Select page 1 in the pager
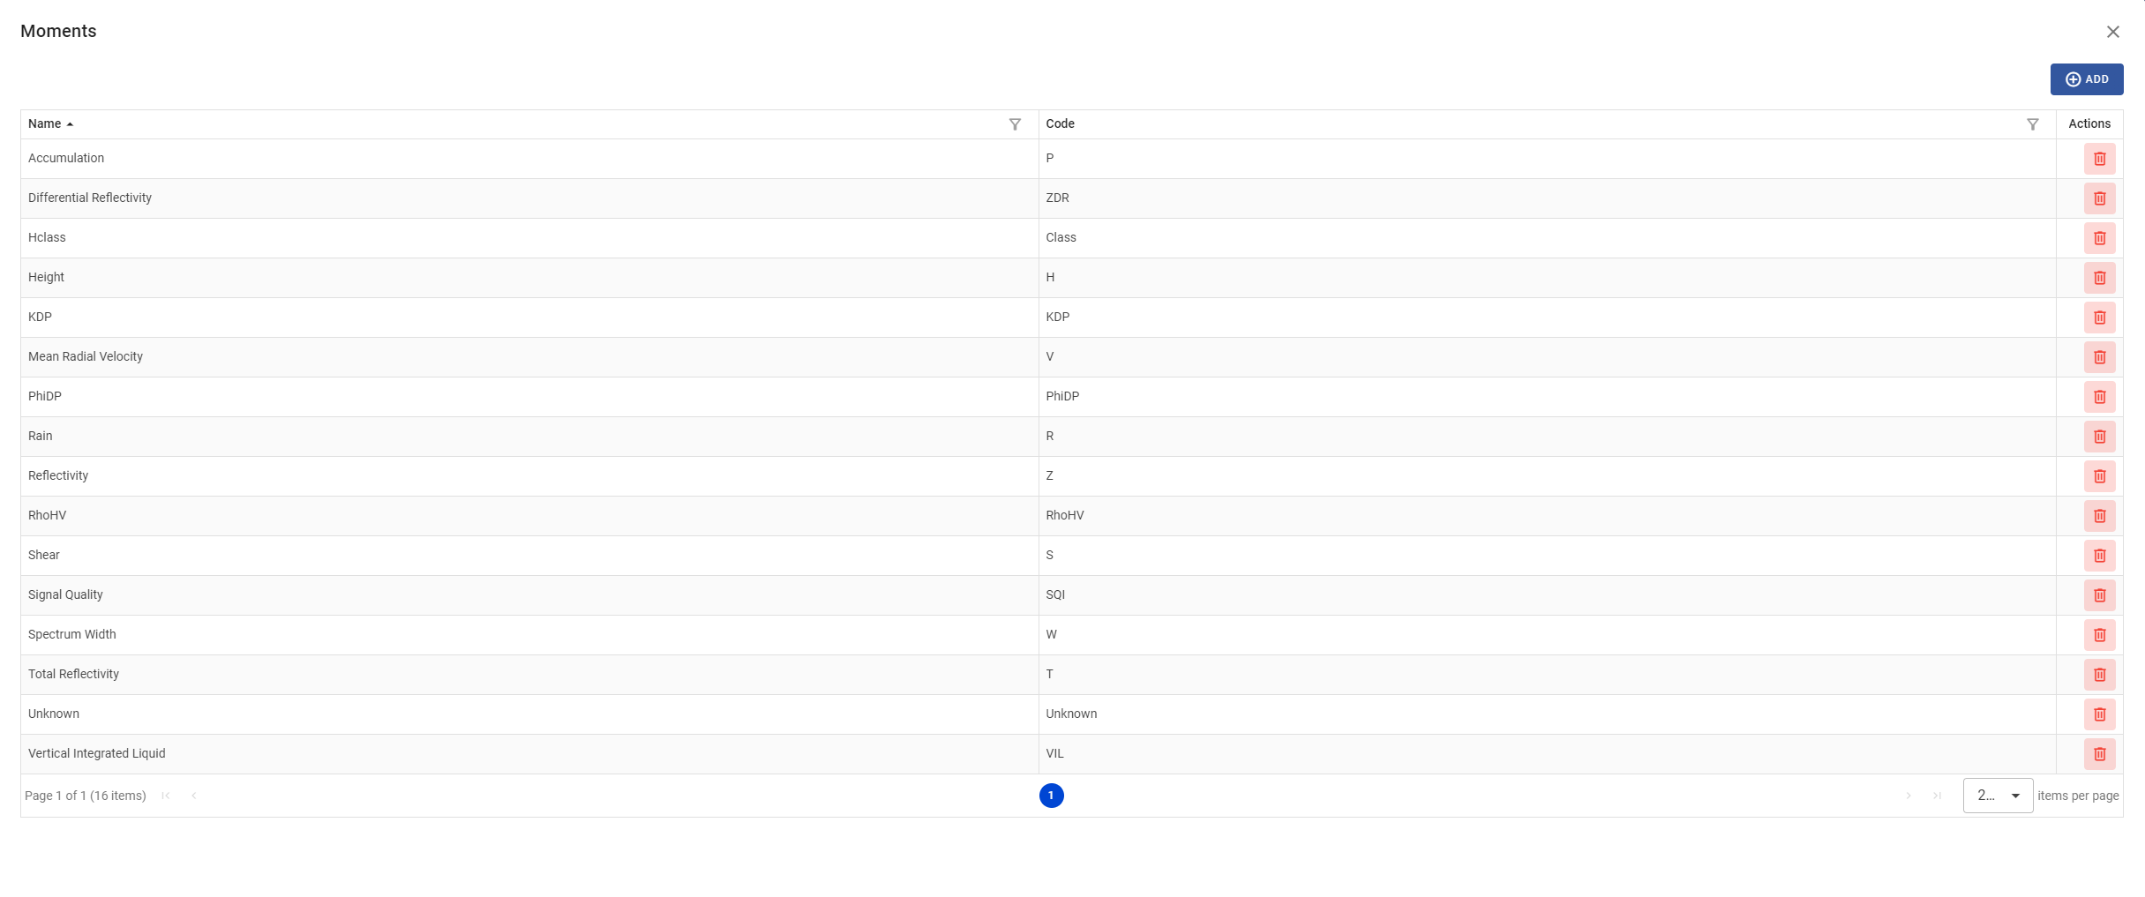 [x=1051, y=796]
